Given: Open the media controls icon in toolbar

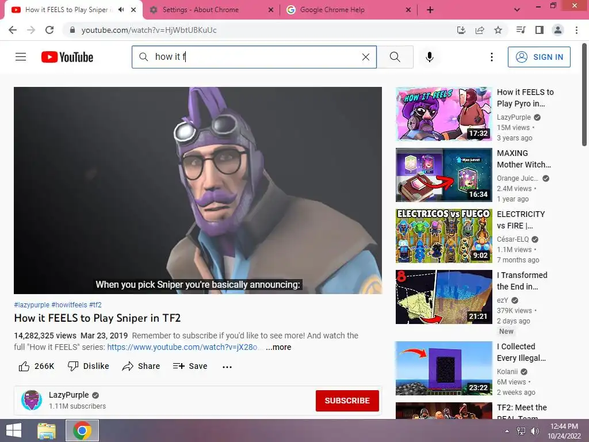Looking at the screenshot, I should [521, 30].
